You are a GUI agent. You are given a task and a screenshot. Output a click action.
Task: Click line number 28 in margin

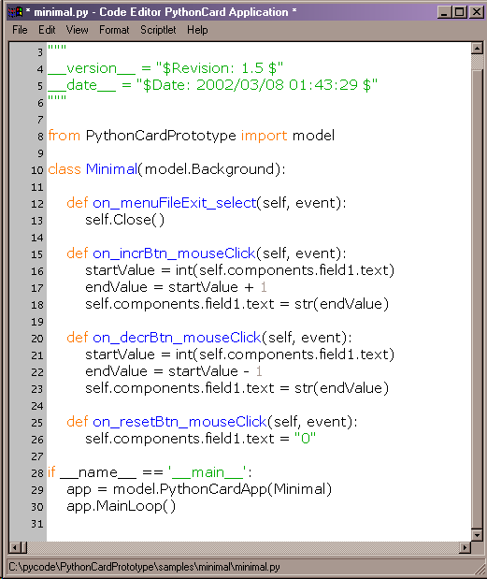[37, 473]
